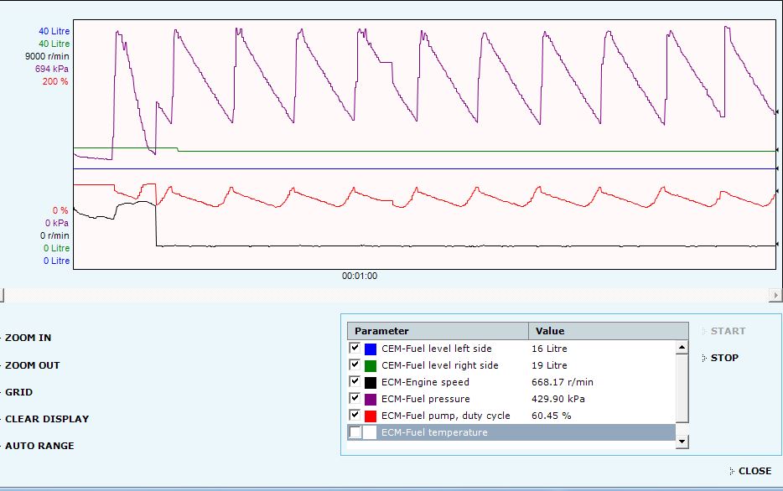Click the purple swatch for ECM-Fuel pressure
The height and width of the screenshot is (491, 783).
pyautogui.click(x=369, y=398)
